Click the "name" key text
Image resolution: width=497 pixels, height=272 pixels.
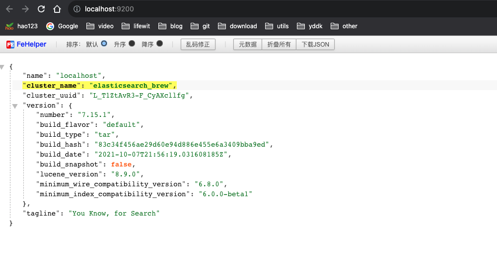[x=35, y=76]
